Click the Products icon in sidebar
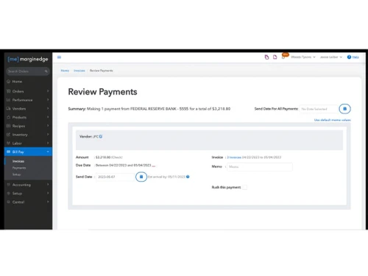This screenshot has width=368, height=276. point(8,118)
